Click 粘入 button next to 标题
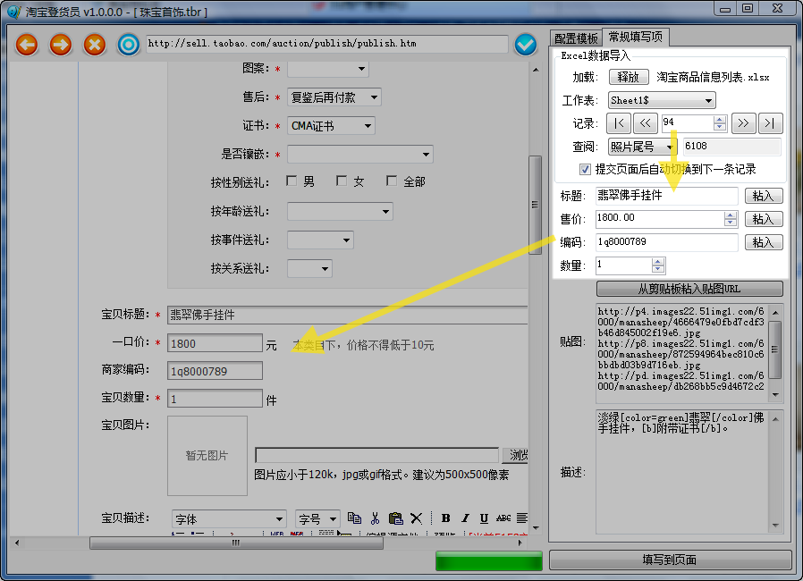Viewport: 803px width, 581px height. (x=763, y=196)
